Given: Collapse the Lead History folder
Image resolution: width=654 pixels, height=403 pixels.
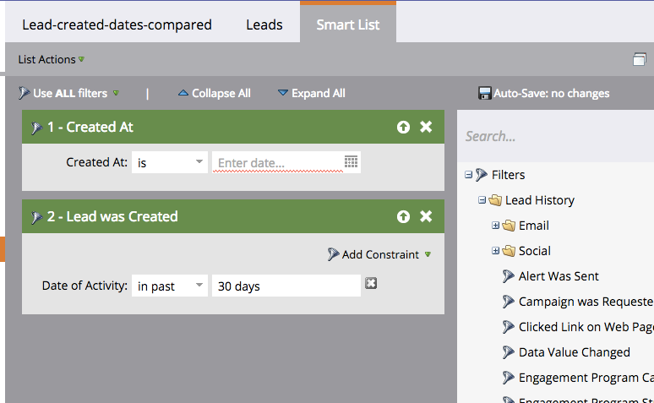Looking at the screenshot, I should (x=482, y=200).
